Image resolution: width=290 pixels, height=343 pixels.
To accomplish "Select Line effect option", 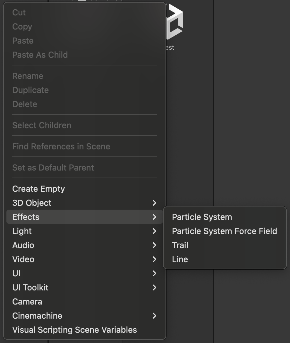I will 180,259.
